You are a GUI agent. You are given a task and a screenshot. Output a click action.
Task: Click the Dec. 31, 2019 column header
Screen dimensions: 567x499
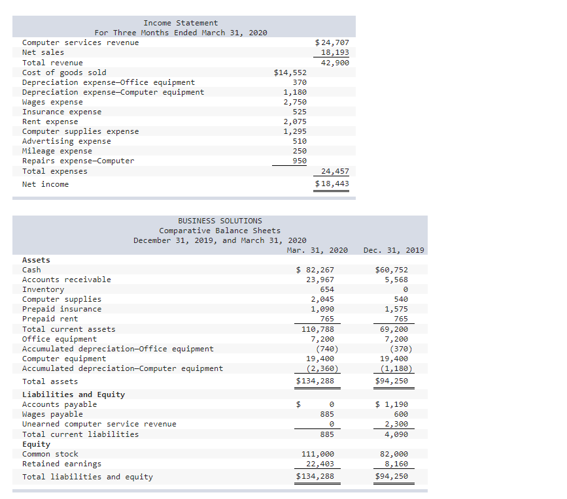click(392, 249)
